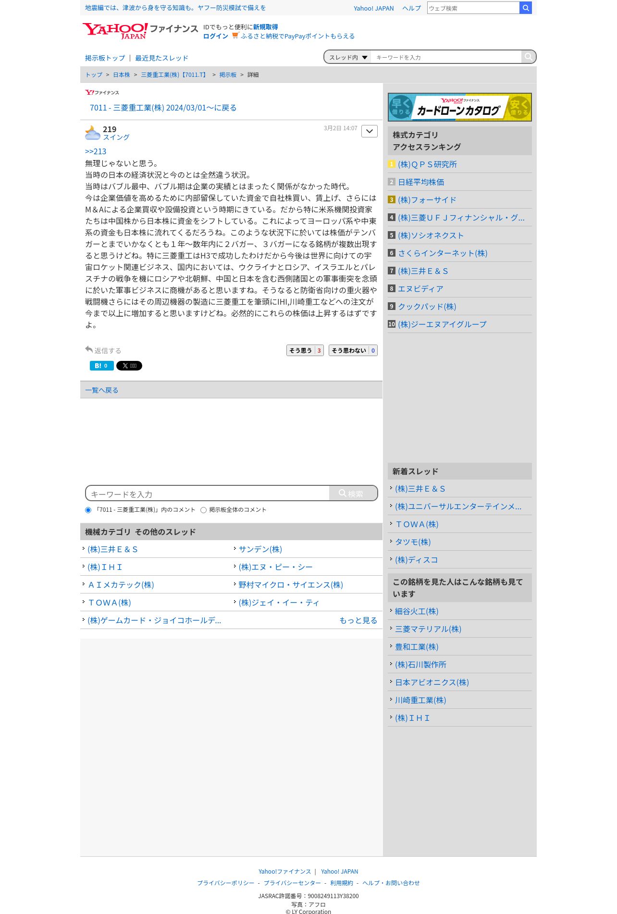
Task: Open new thread (株)ユニバーサルエンターテインメ...
Action: click(458, 506)
